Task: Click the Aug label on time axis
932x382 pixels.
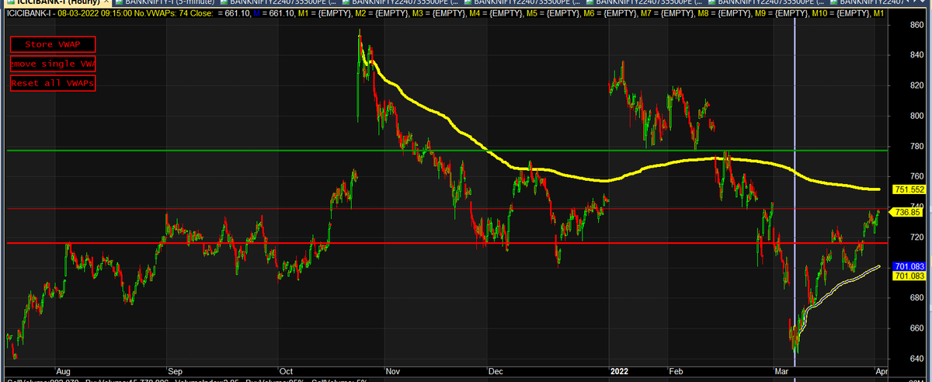Action: (x=64, y=372)
